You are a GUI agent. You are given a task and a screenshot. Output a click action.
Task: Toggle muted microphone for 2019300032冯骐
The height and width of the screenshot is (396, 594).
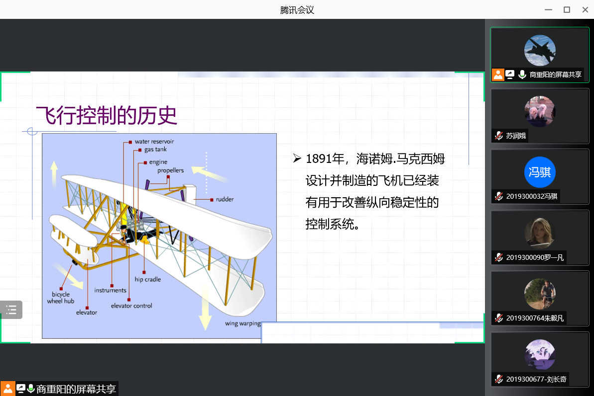499,196
